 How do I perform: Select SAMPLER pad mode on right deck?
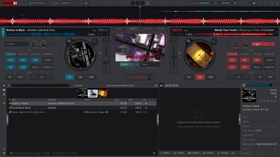269,54
